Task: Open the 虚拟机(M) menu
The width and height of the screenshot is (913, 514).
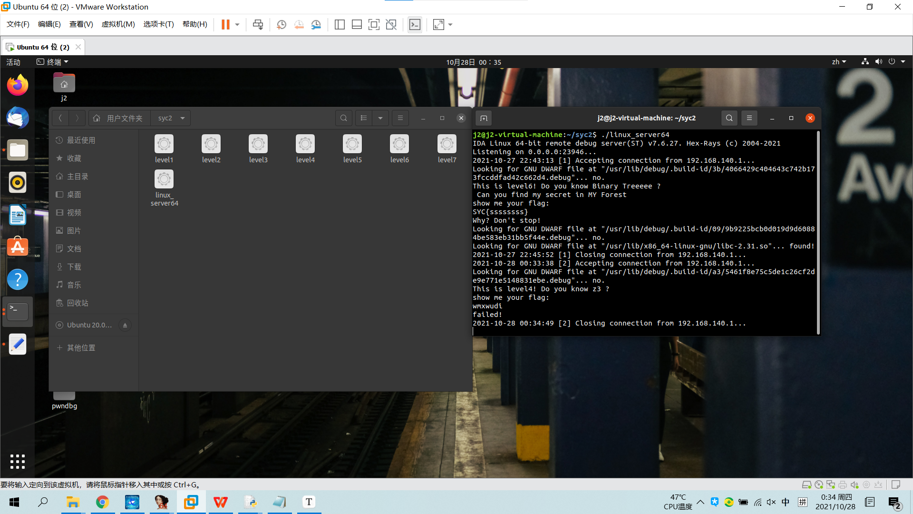Action: 118,24
